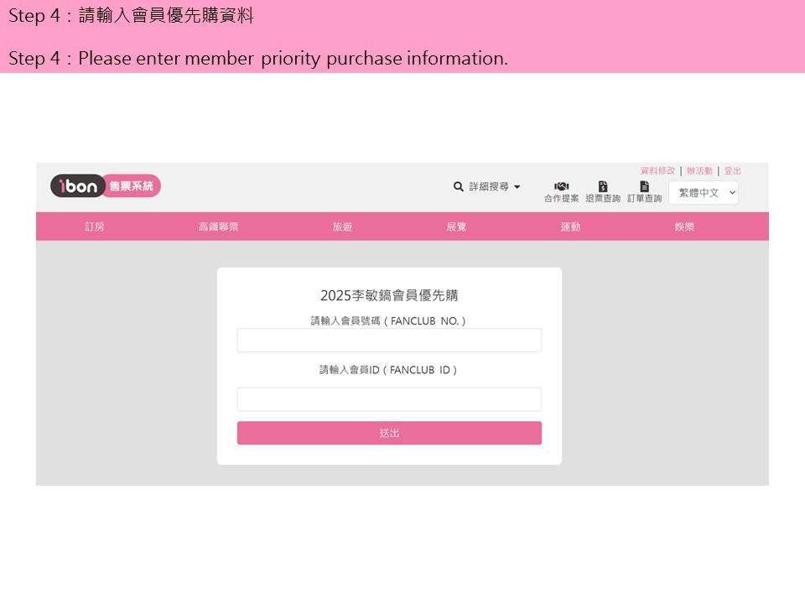Open the 展覽 menu item
The width and height of the screenshot is (805, 604).
coord(456,226)
